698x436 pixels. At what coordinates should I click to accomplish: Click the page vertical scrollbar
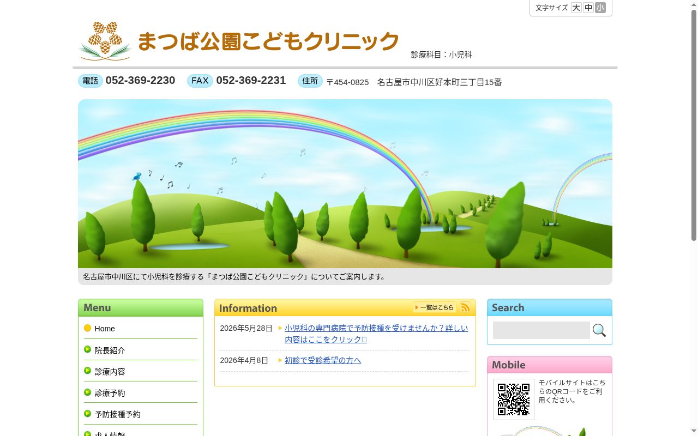[x=694, y=218]
